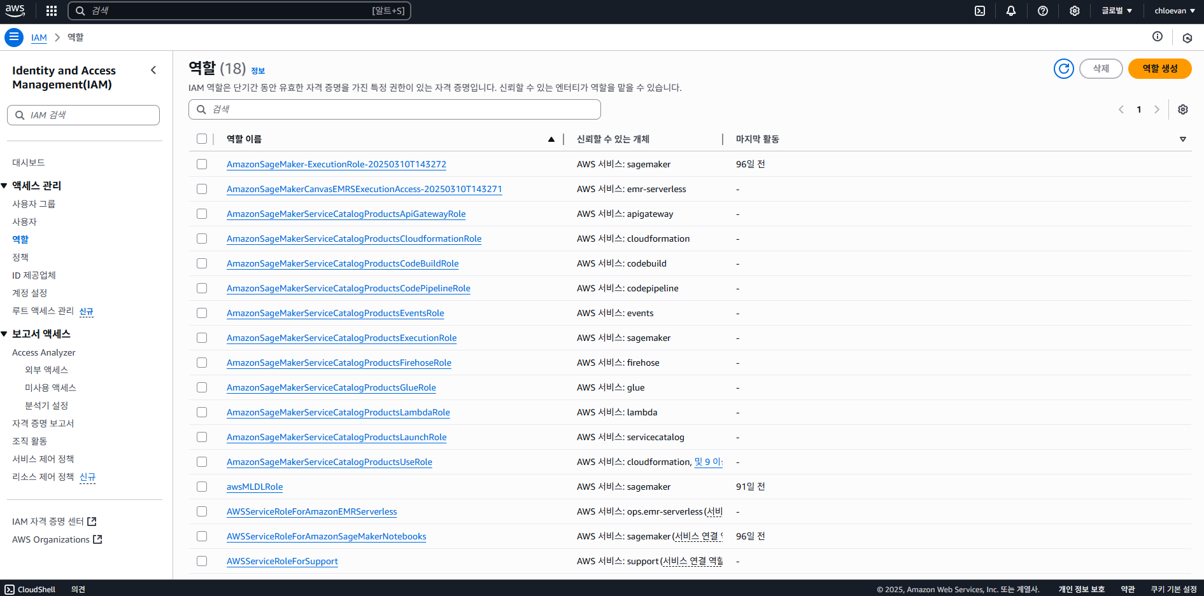Click the magnifier icon in roles search box

pyautogui.click(x=201, y=109)
